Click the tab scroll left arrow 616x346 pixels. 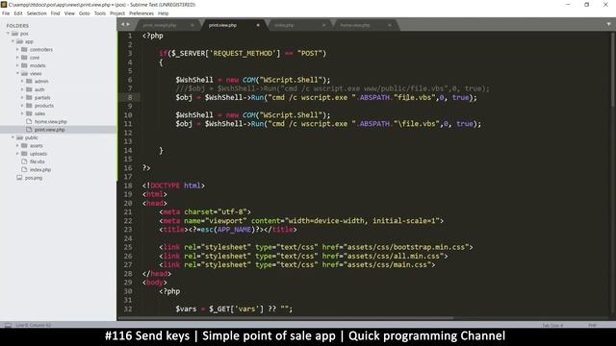tap(122, 24)
